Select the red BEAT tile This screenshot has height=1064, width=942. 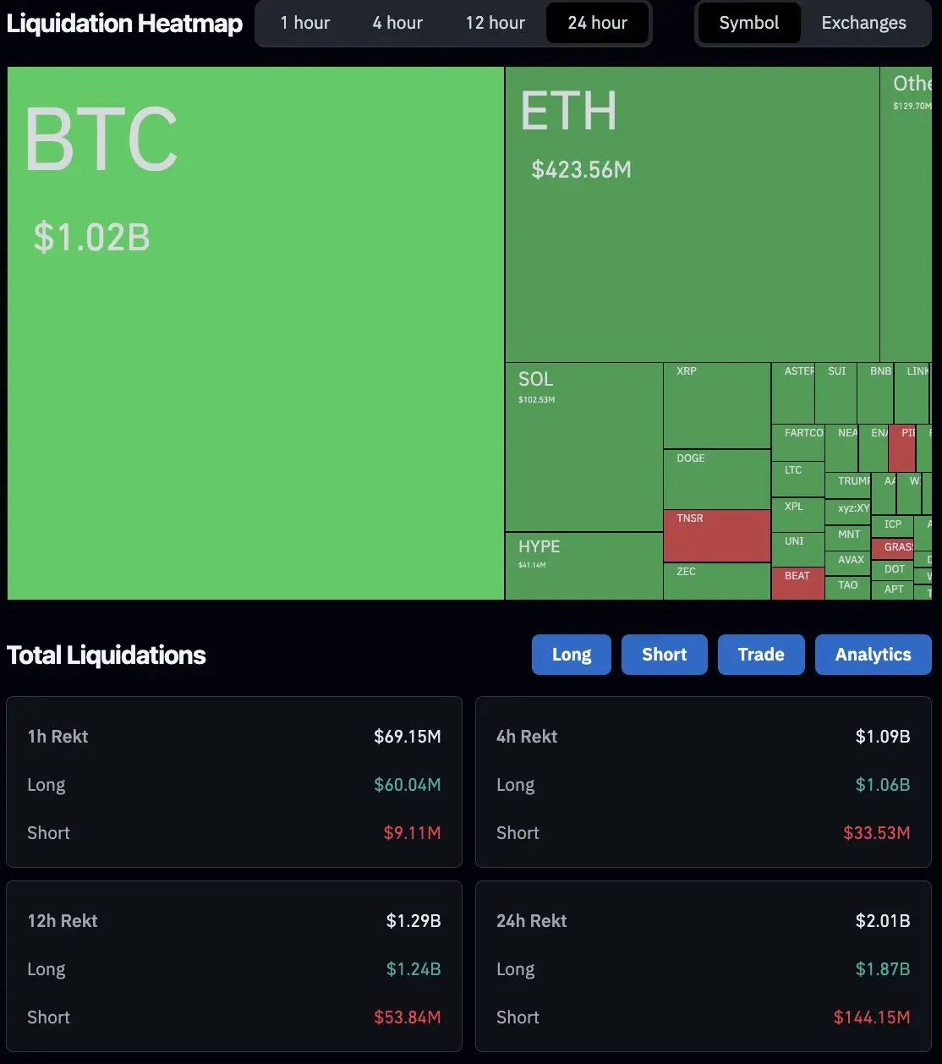pyautogui.click(x=798, y=584)
